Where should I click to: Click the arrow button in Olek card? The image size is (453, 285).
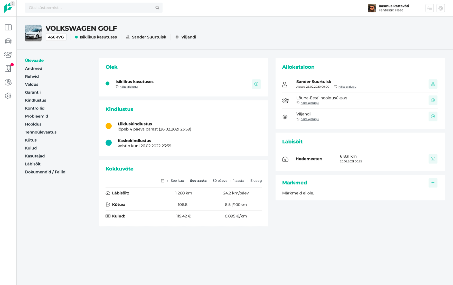point(256,84)
